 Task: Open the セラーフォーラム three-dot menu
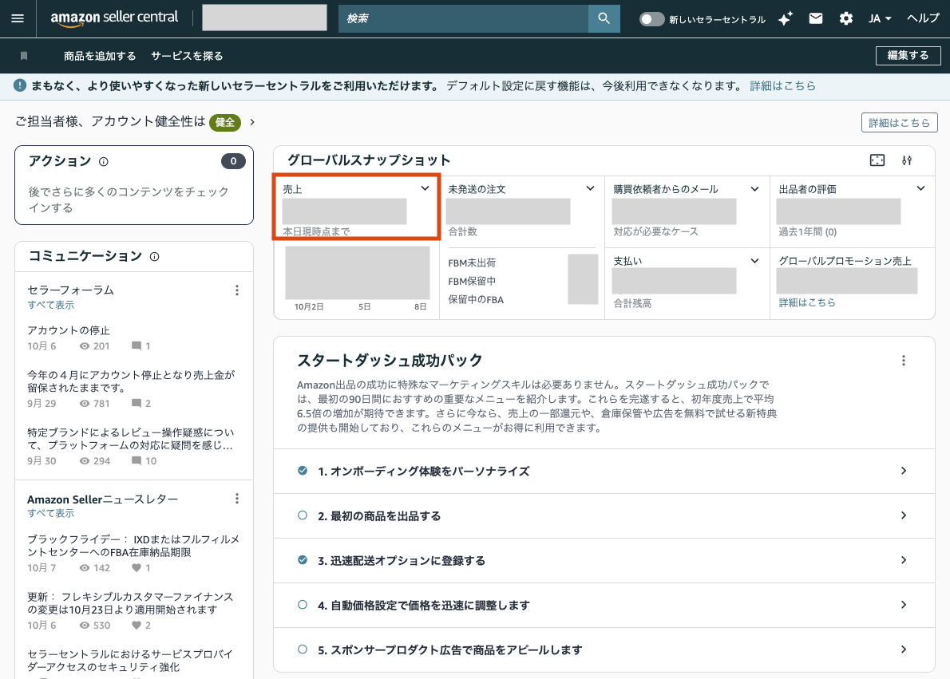pyautogui.click(x=237, y=290)
